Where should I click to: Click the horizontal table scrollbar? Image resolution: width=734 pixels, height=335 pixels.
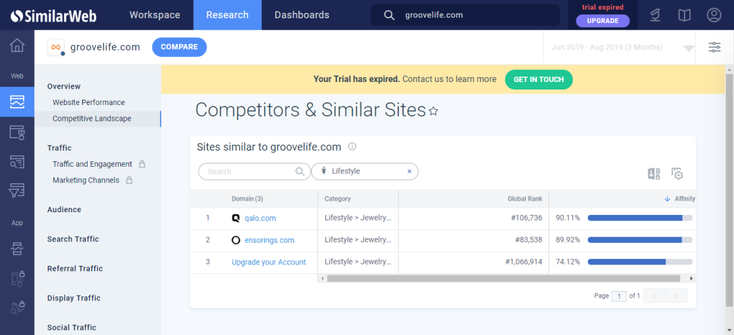tap(503, 279)
